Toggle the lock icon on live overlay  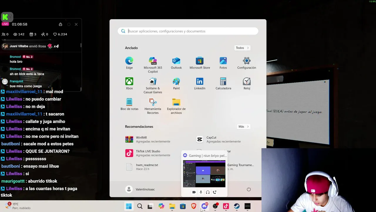point(60,24)
